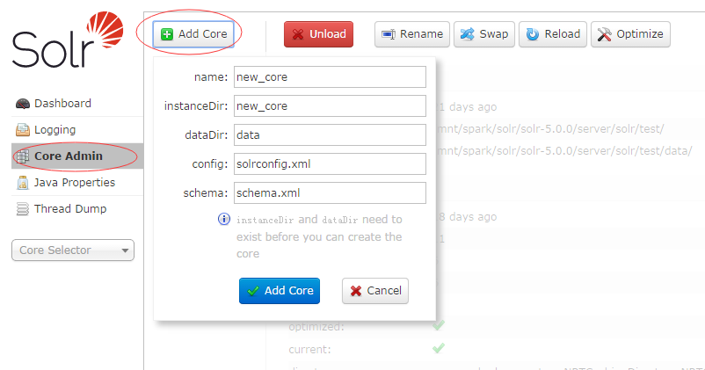Click the Thread Dump stack icon
The height and width of the screenshot is (370, 705).
click(x=23, y=209)
